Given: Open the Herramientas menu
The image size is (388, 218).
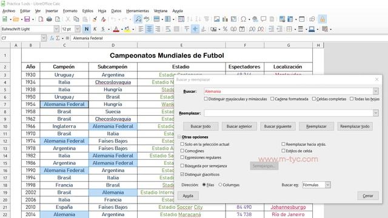Looking at the screenshot, I should [138, 11].
